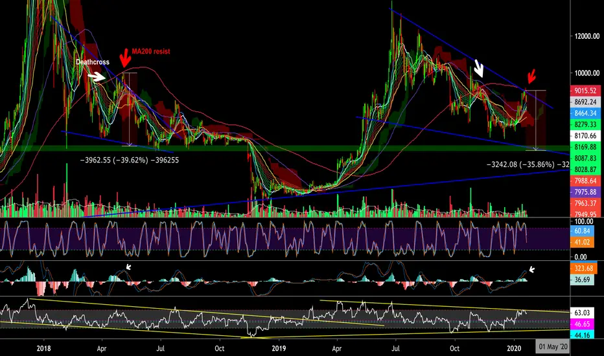Screen dimensions: 604x356
Task: Click the 7963.37 price label
Action: pyautogui.click(x=585, y=203)
